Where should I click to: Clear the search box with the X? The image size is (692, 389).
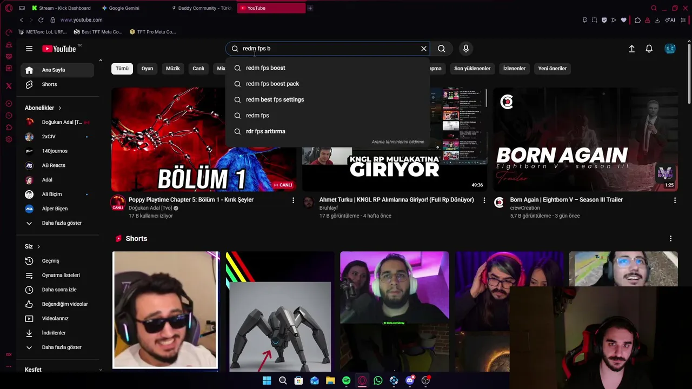pos(424,49)
